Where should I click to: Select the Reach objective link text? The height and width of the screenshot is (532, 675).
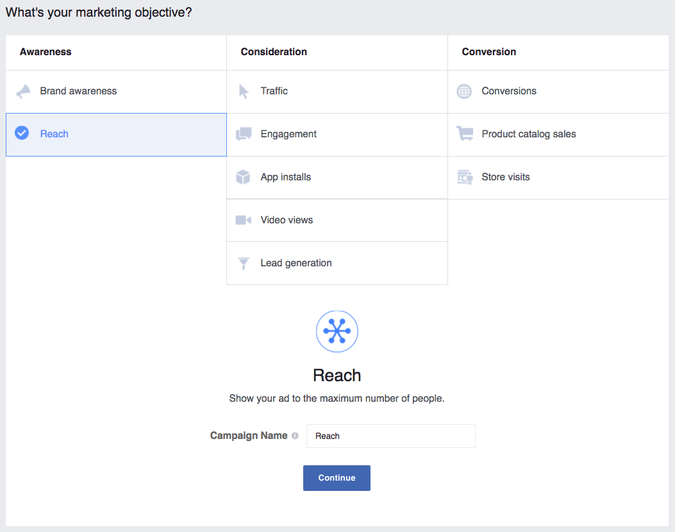click(x=54, y=133)
